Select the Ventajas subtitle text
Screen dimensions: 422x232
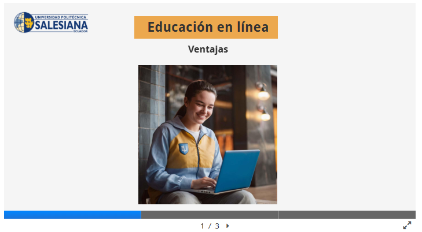(x=208, y=50)
